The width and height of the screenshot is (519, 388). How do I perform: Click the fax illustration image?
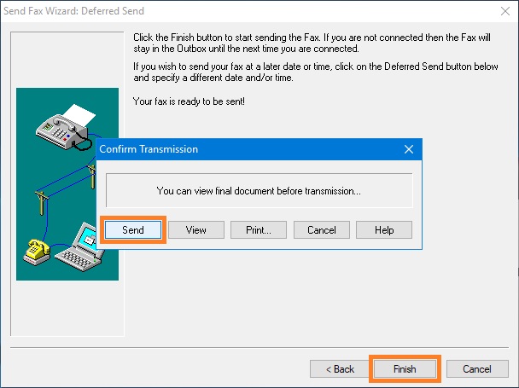[x=67, y=184]
